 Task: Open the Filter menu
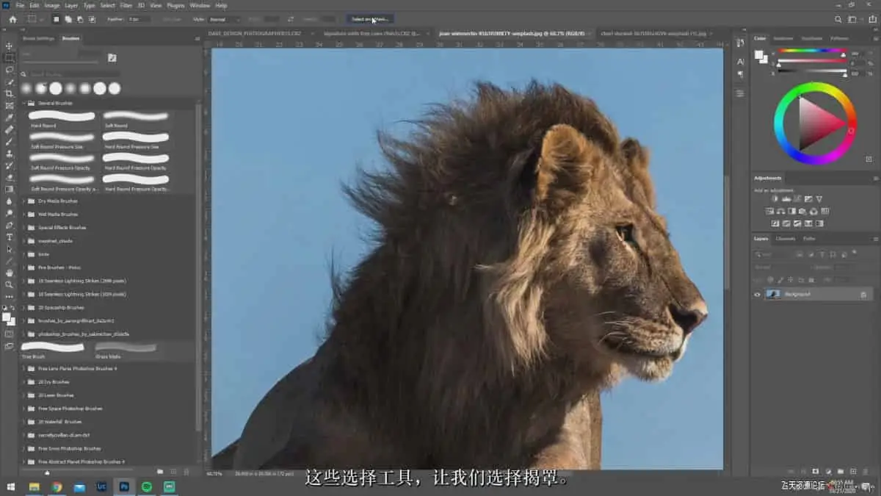coord(126,5)
